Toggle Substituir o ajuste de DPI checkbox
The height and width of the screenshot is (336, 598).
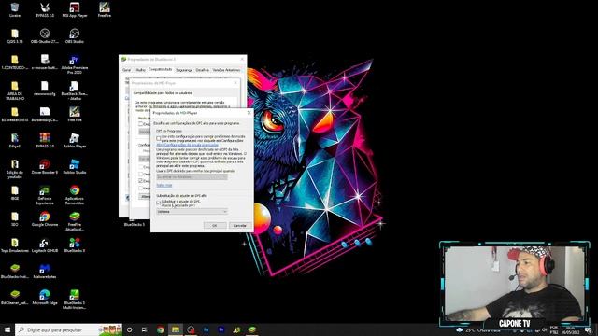(x=159, y=203)
